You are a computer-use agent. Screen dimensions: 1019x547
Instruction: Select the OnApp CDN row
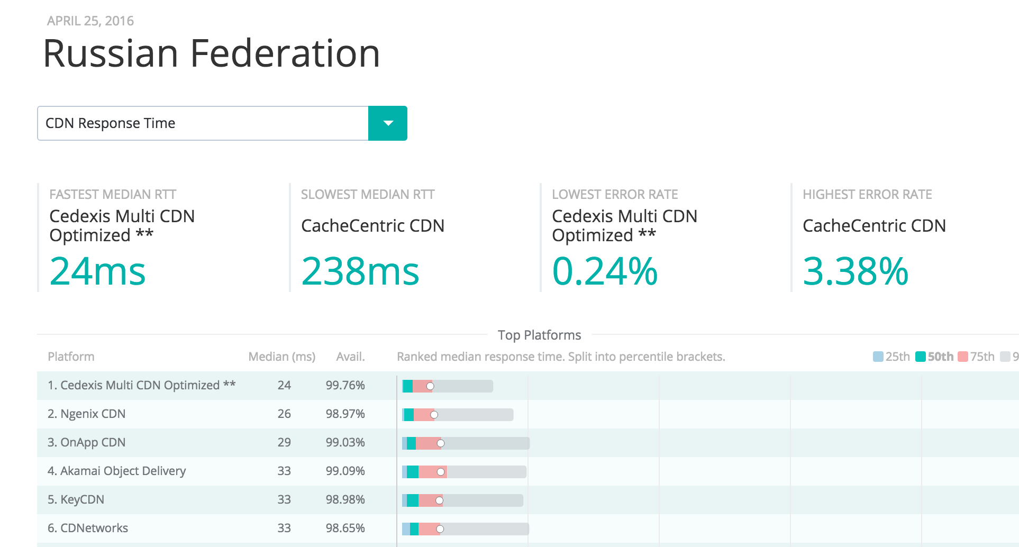pyautogui.click(x=528, y=443)
